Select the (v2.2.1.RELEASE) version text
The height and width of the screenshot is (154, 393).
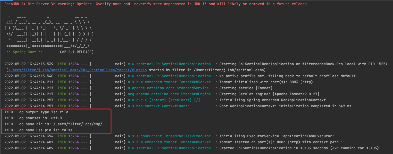[76, 52]
